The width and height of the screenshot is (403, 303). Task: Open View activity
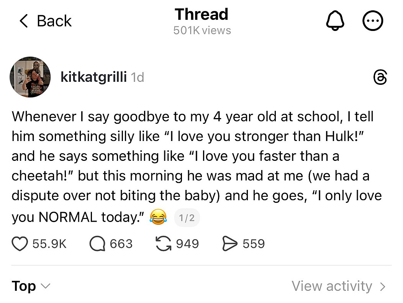[x=332, y=286]
